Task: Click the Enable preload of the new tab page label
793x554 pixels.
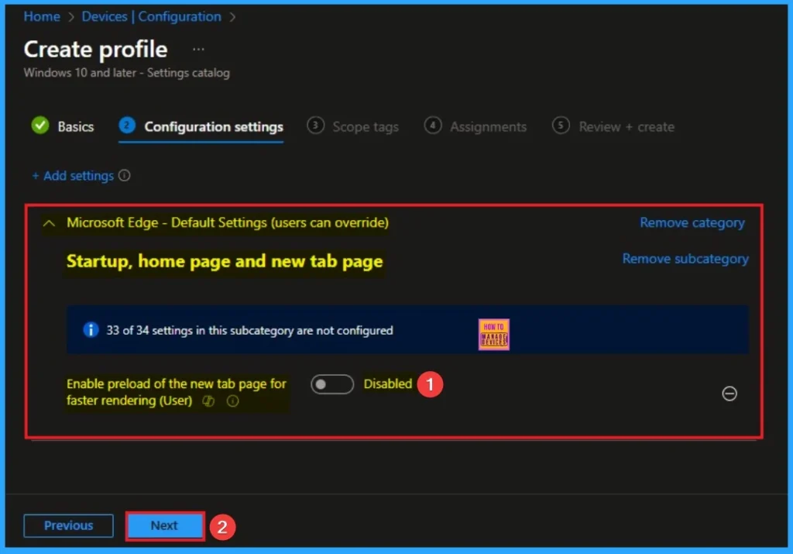Action: (176, 392)
